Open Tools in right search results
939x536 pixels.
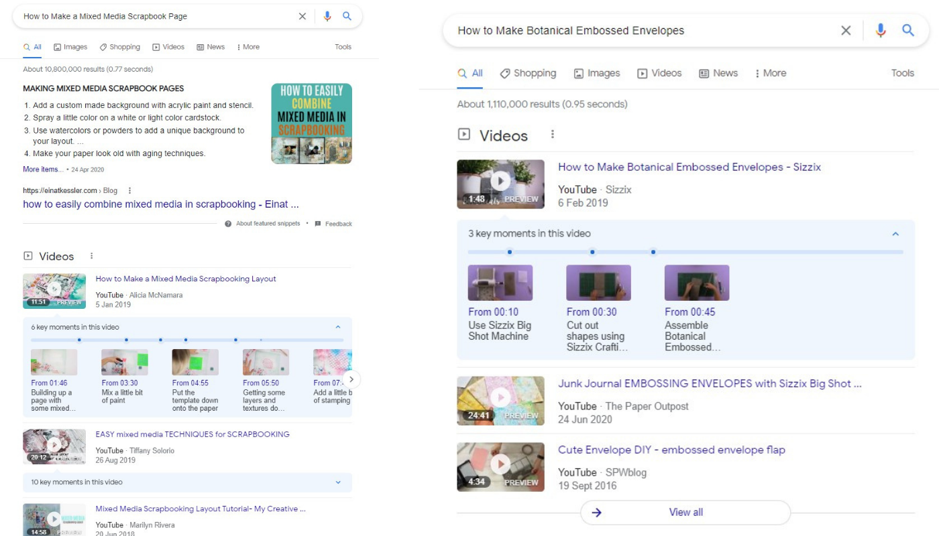[x=903, y=73]
